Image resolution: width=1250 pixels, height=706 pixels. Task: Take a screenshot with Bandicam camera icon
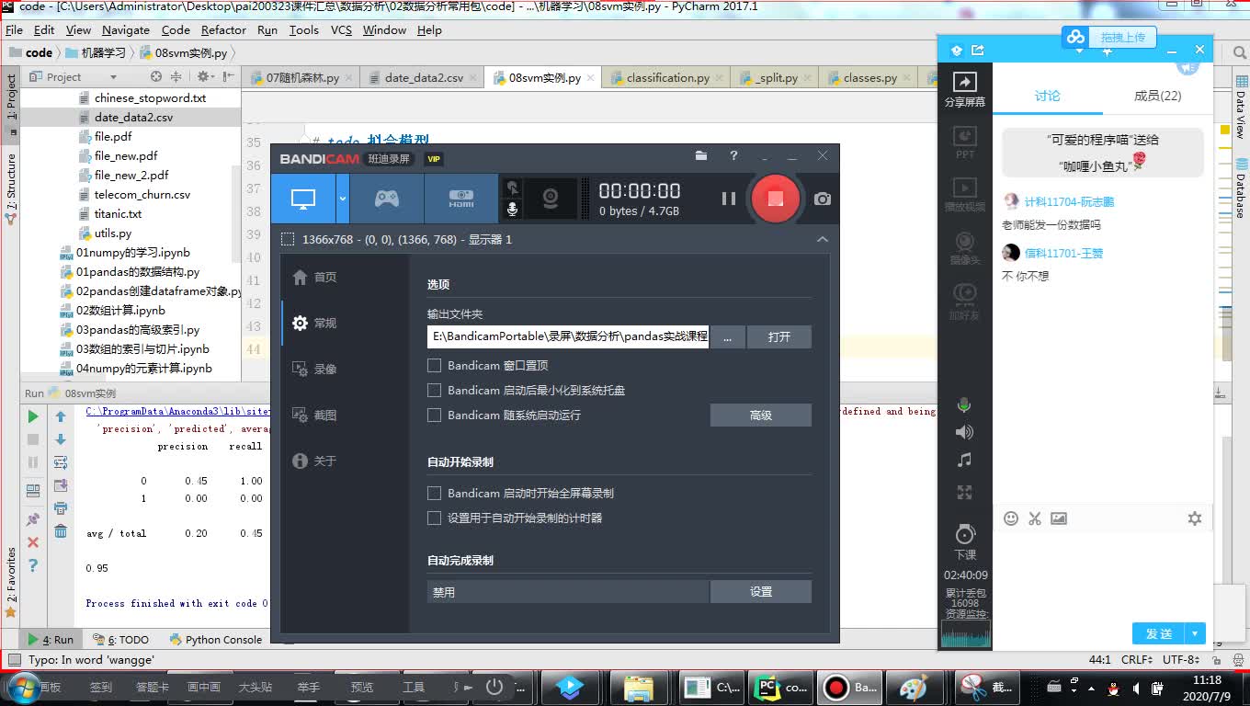(x=823, y=199)
